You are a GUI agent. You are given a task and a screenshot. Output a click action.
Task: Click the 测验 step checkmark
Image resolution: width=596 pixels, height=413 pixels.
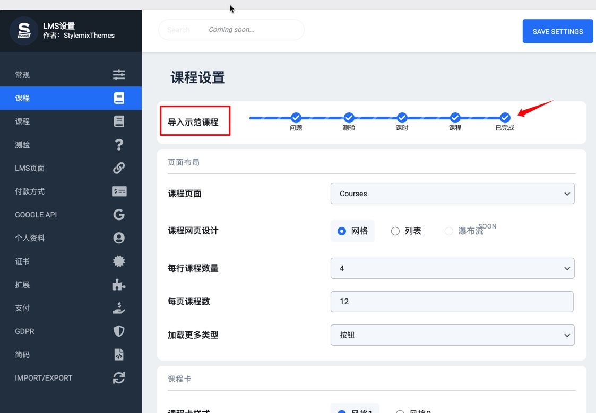pos(349,118)
